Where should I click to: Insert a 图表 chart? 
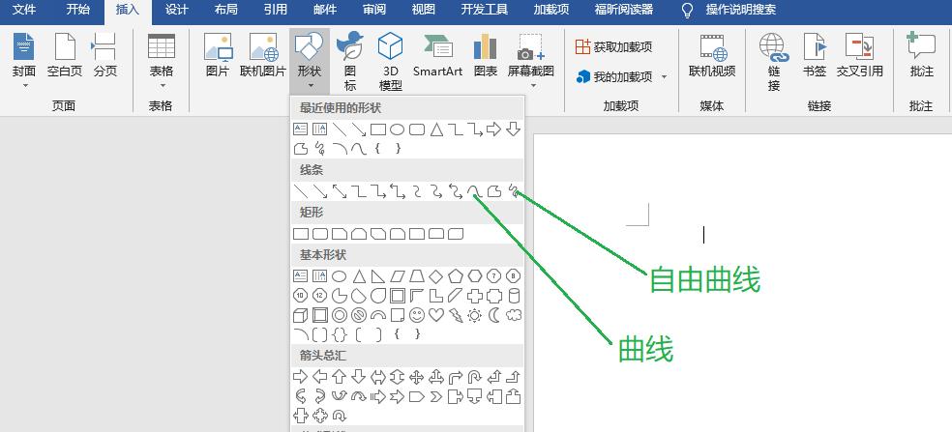[485, 56]
